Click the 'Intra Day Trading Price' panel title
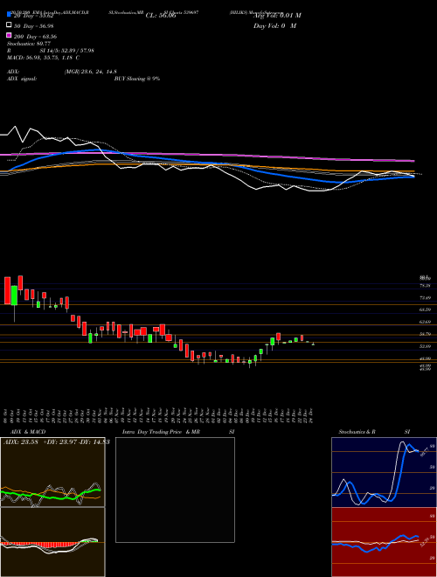Screen dimensions: 437x577 (152, 432)
